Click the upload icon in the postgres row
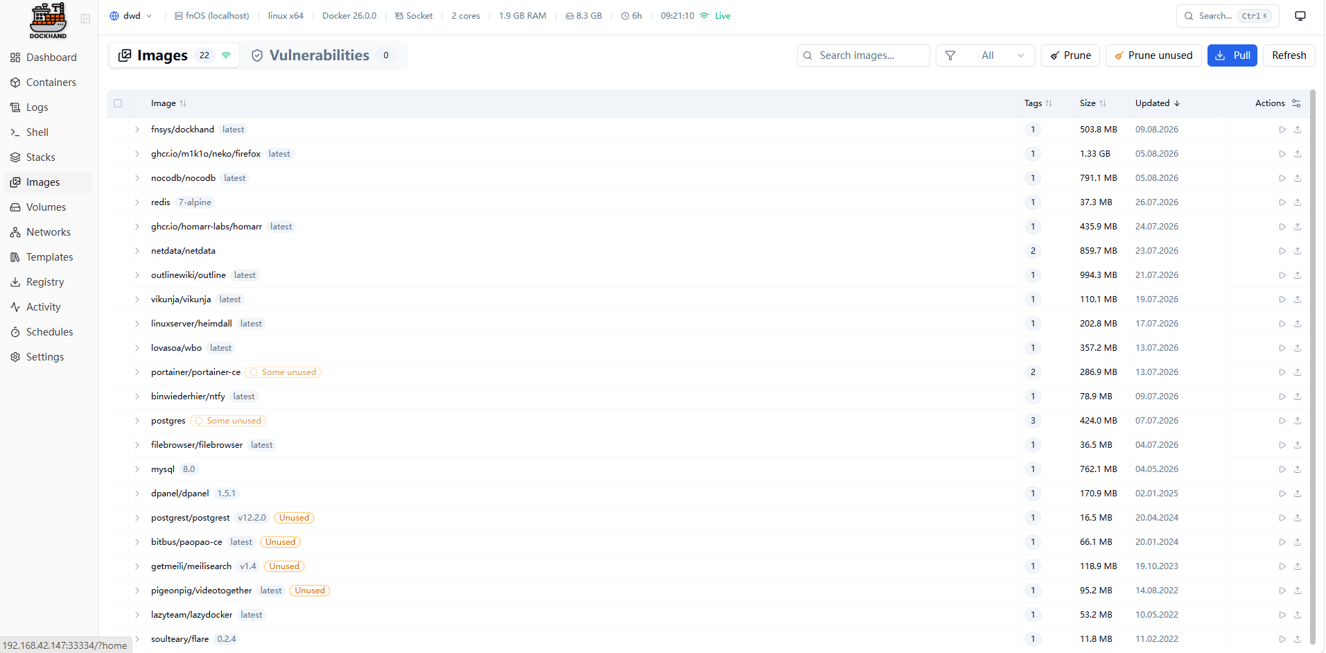 [1298, 421]
